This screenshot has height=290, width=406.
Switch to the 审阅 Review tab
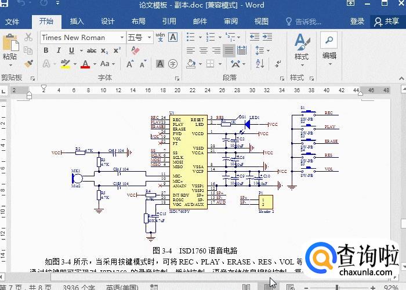pos(231,21)
